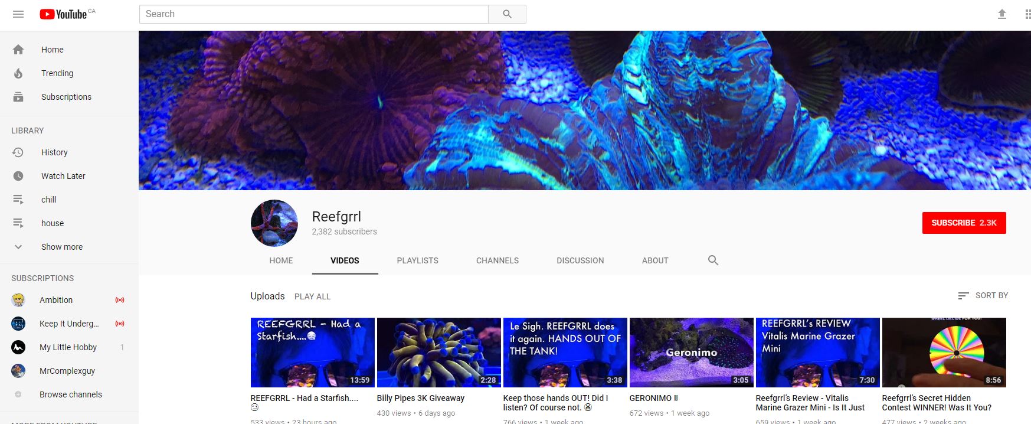Click the upload video icon

(1001, 14)
